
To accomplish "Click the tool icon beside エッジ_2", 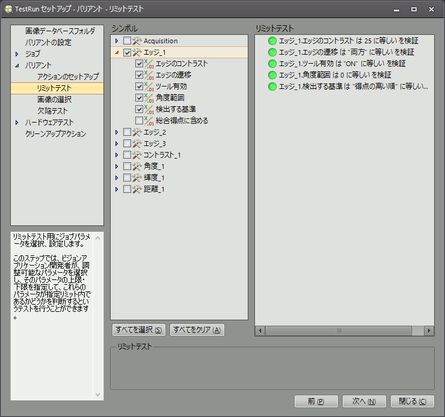I will 137,132.
